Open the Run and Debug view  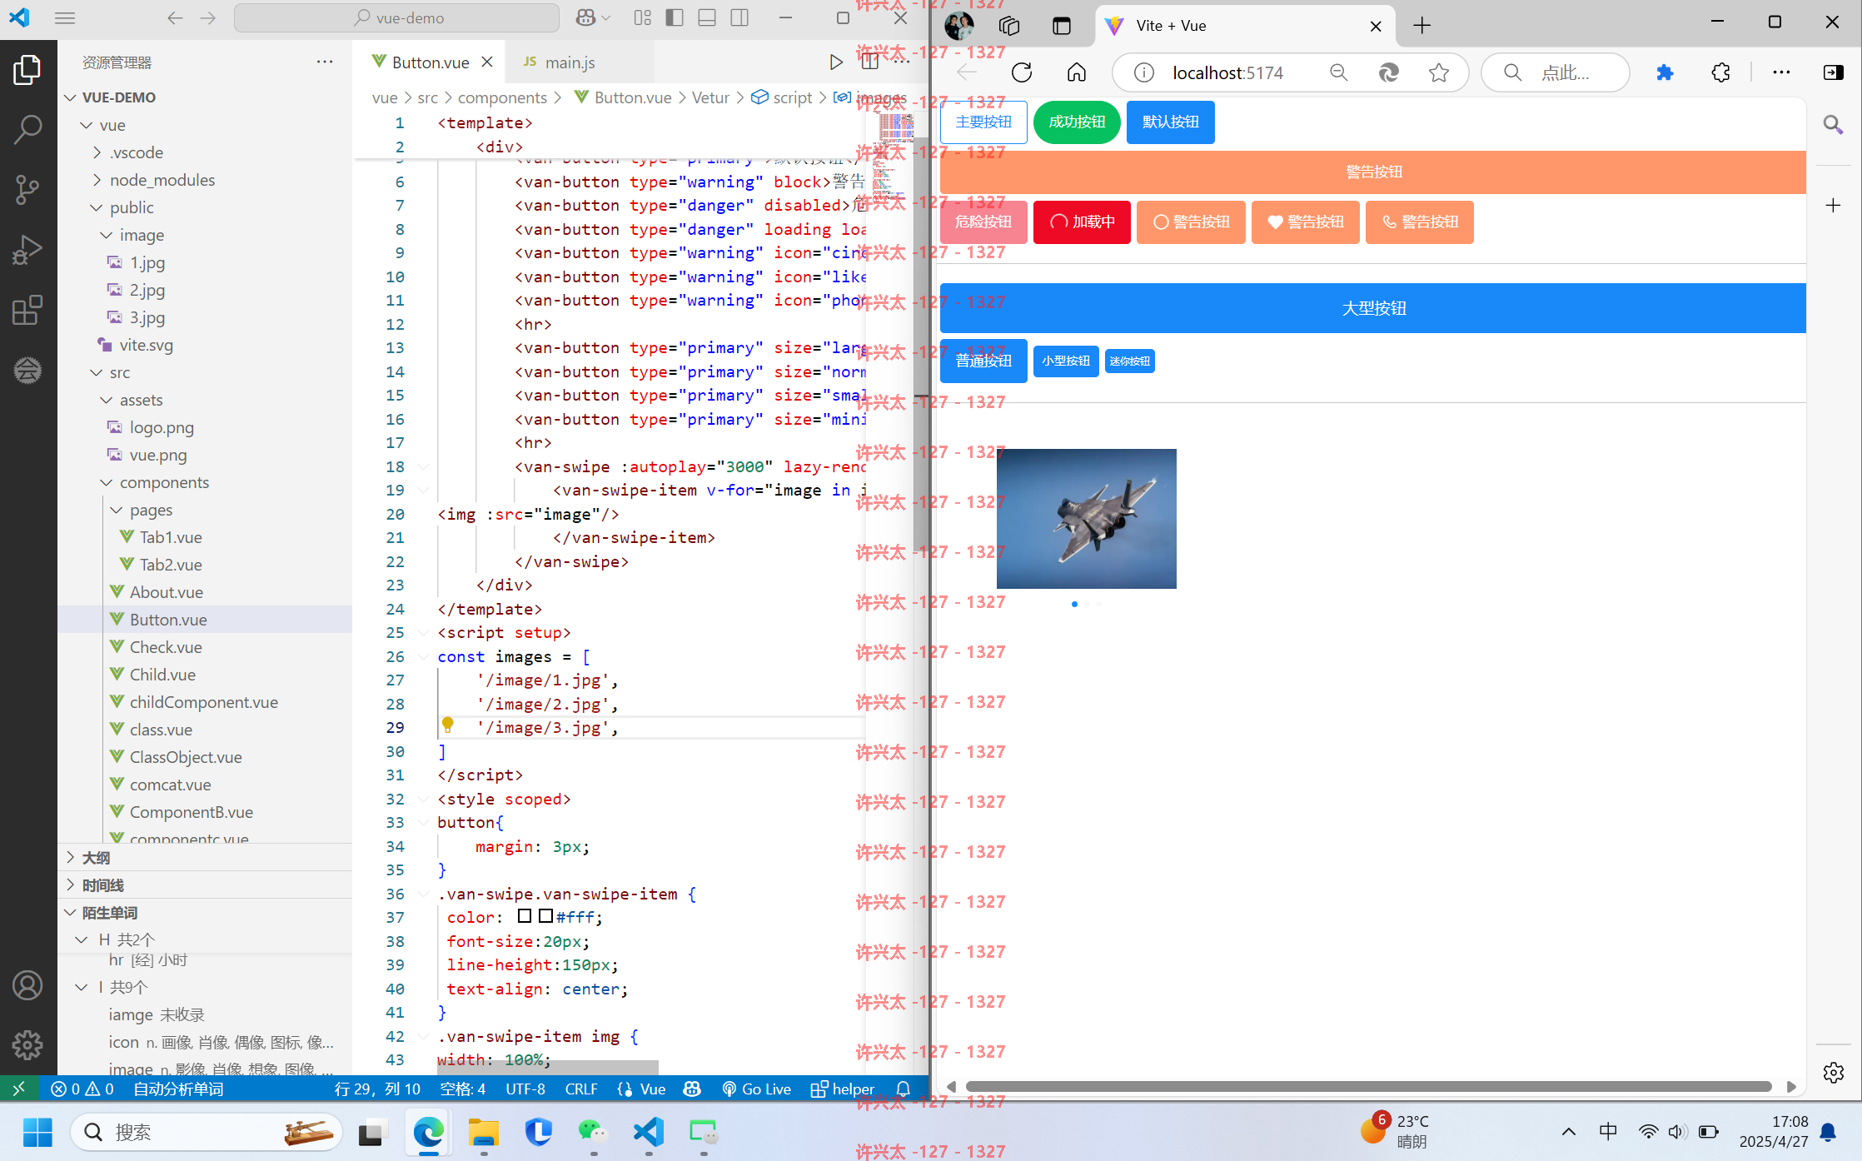(x=27, y=250)
